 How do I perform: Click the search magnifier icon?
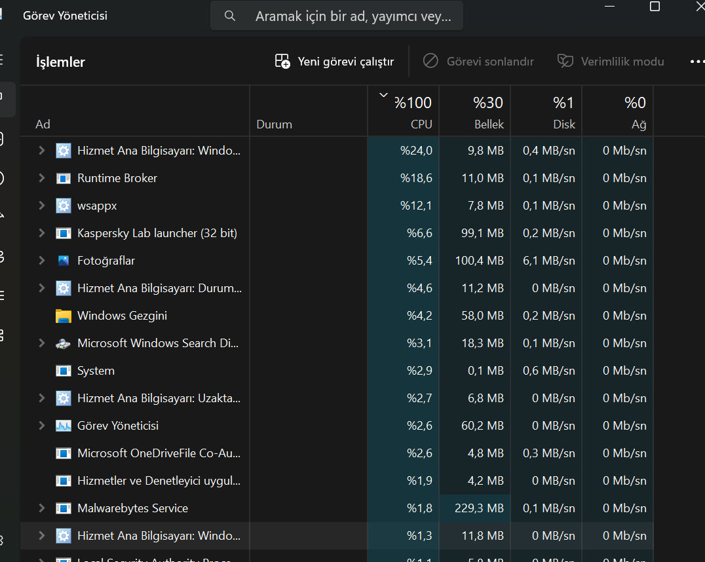230,16
